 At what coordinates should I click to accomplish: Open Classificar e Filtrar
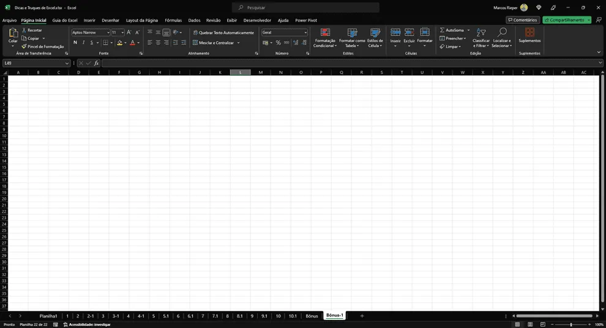[481, 38]
